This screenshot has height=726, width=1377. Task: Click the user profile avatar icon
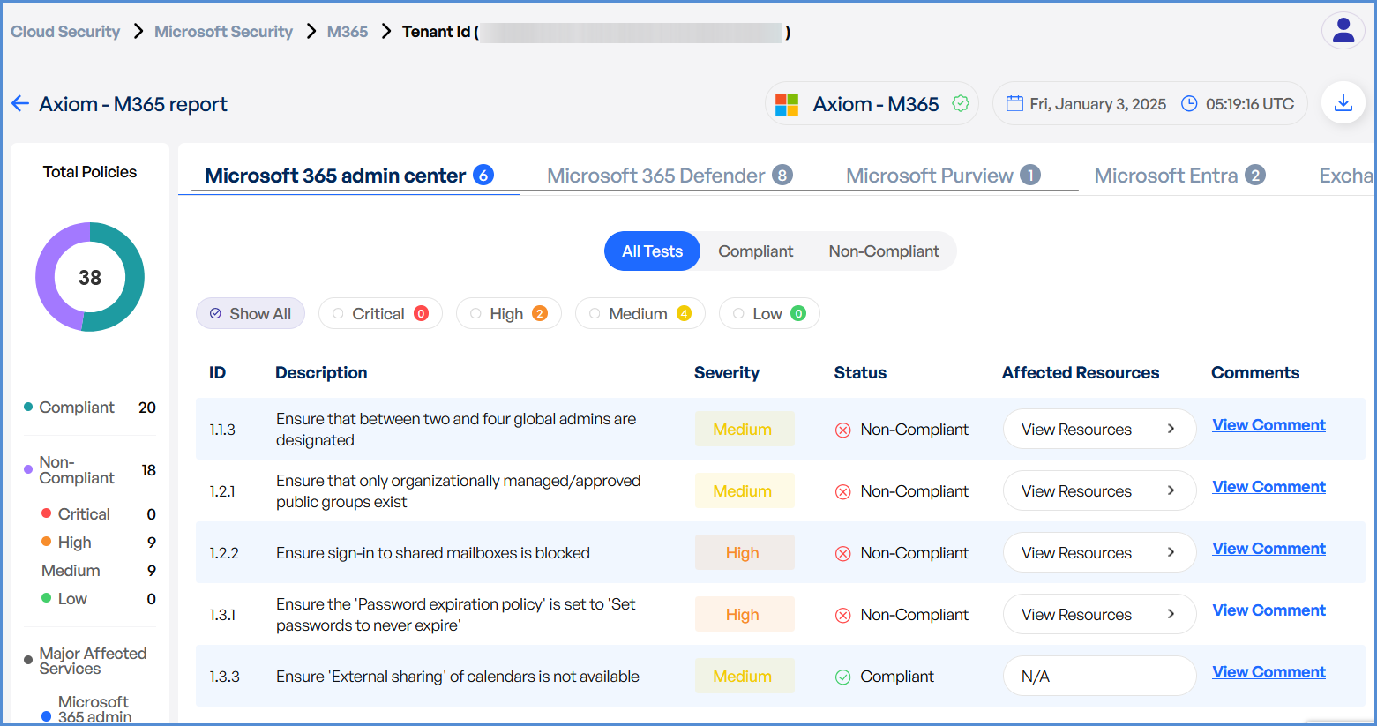point(1343,31)
